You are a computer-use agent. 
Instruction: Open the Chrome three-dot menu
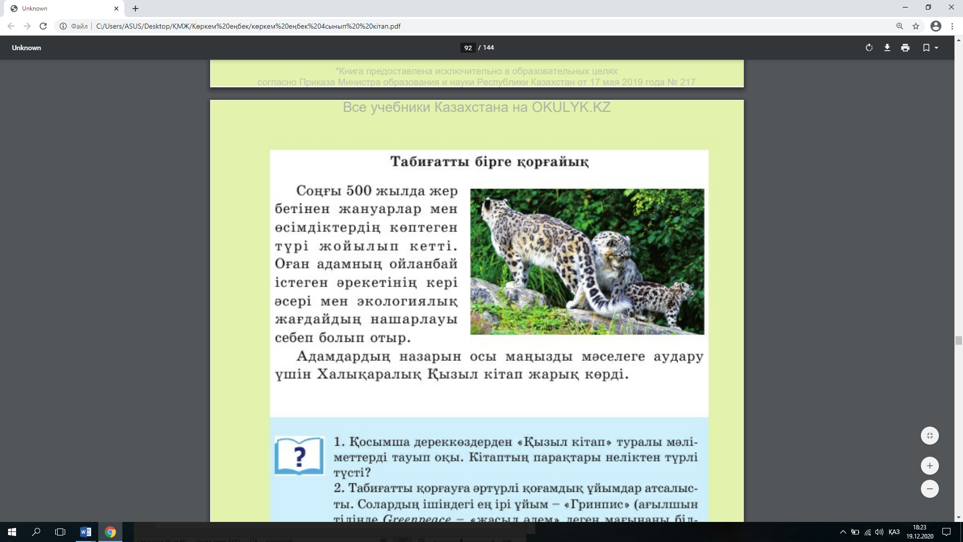(952, 26)
